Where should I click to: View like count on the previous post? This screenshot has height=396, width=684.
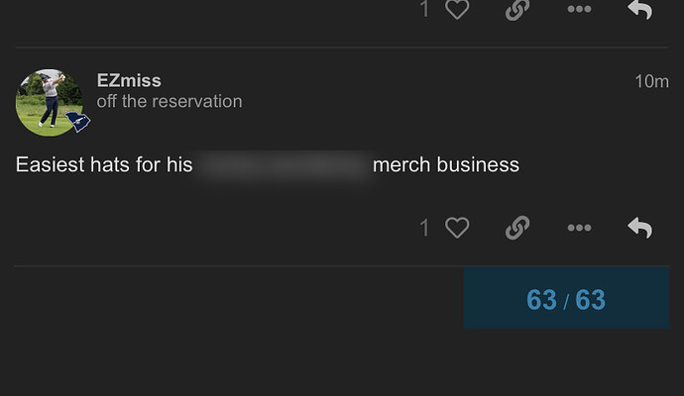point(424,9)
